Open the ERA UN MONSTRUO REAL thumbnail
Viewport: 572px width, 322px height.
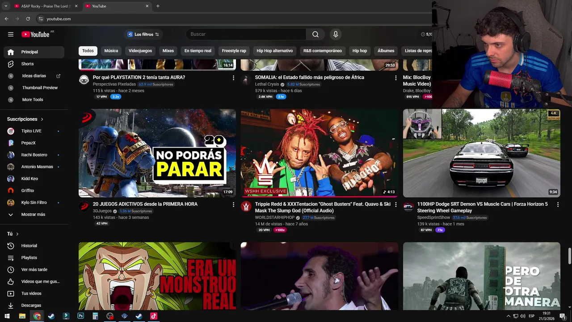pyautogui.click(x=157, y=276)
